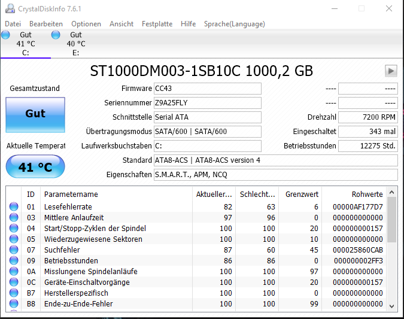
Task: Click status orb for Lesefehlerrate row
Action: pos(14,206)
